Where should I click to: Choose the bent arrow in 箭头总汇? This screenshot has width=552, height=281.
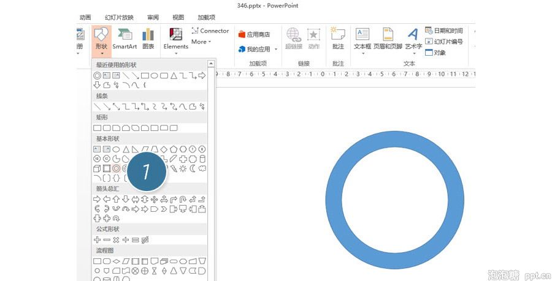[x=174, y=200]
